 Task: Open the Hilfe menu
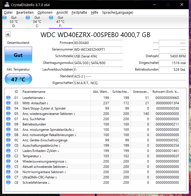pos(95,12)
